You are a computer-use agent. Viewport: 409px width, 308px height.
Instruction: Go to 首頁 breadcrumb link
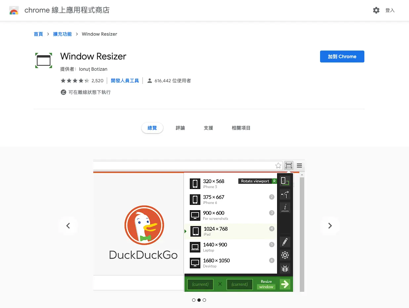(38, 34)
